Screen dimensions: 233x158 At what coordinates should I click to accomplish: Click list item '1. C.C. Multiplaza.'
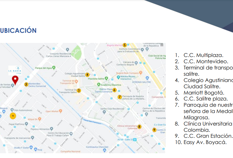199,55
